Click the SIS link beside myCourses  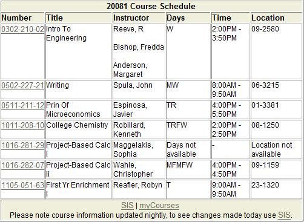click(x=127, y=206)
